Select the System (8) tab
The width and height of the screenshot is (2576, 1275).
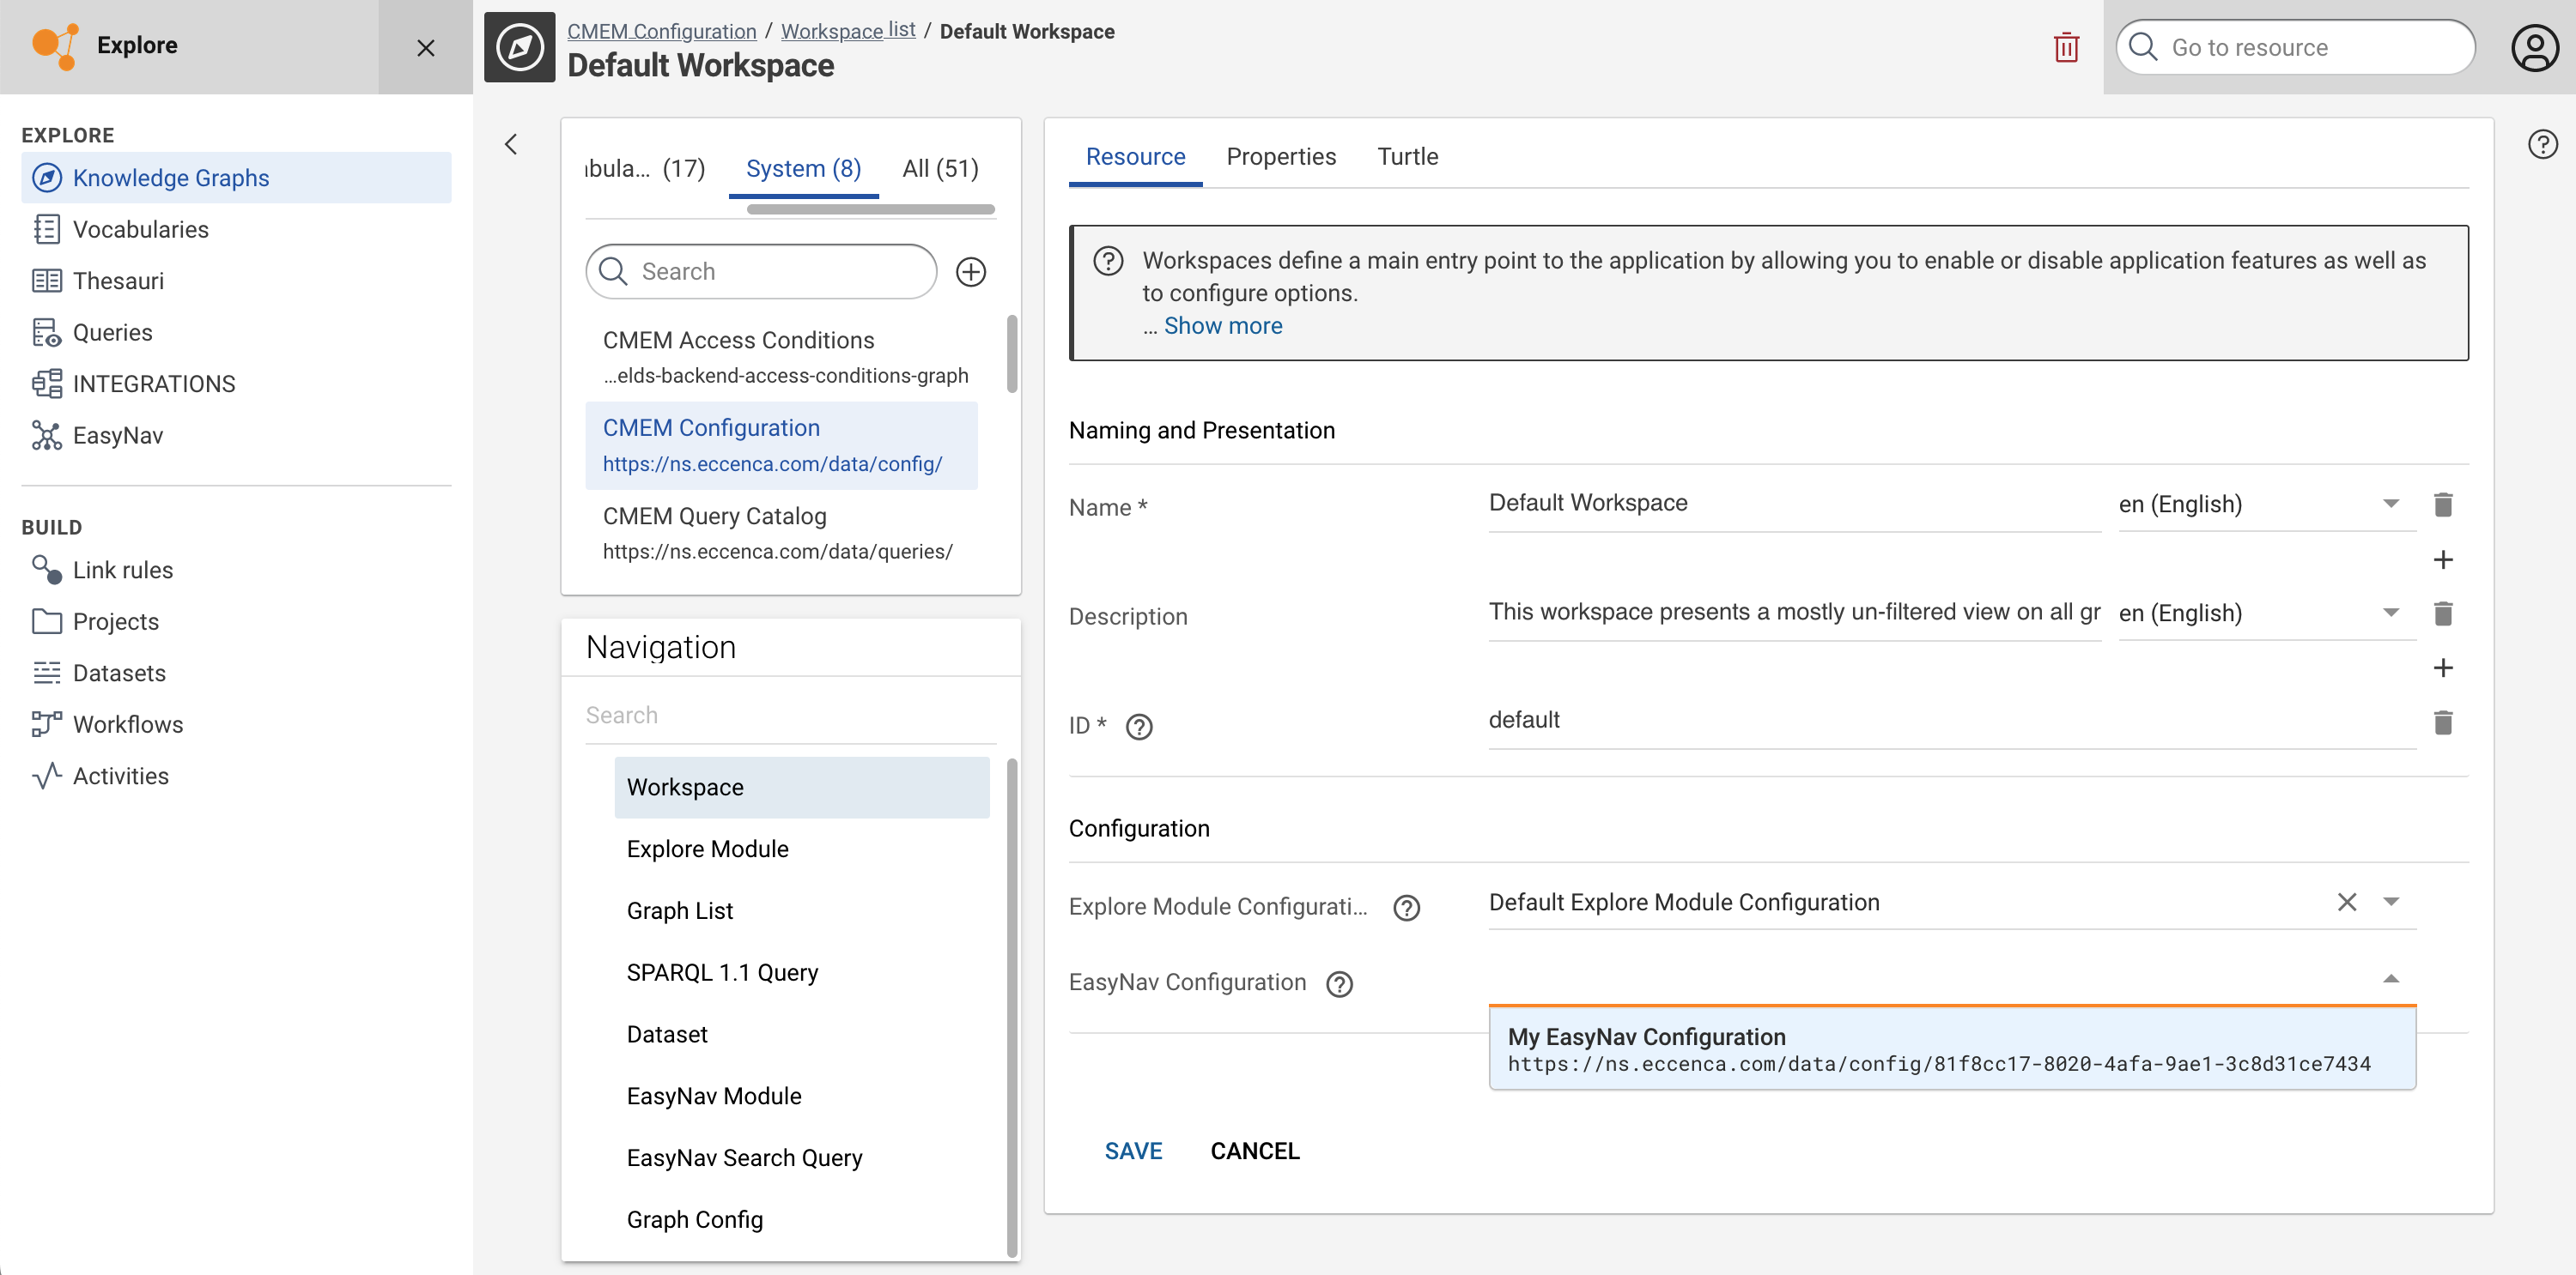pyautogui.click(x=804, y=167)
